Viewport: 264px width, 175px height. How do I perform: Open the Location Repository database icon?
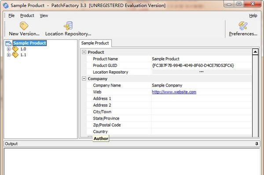coord(68,26)
